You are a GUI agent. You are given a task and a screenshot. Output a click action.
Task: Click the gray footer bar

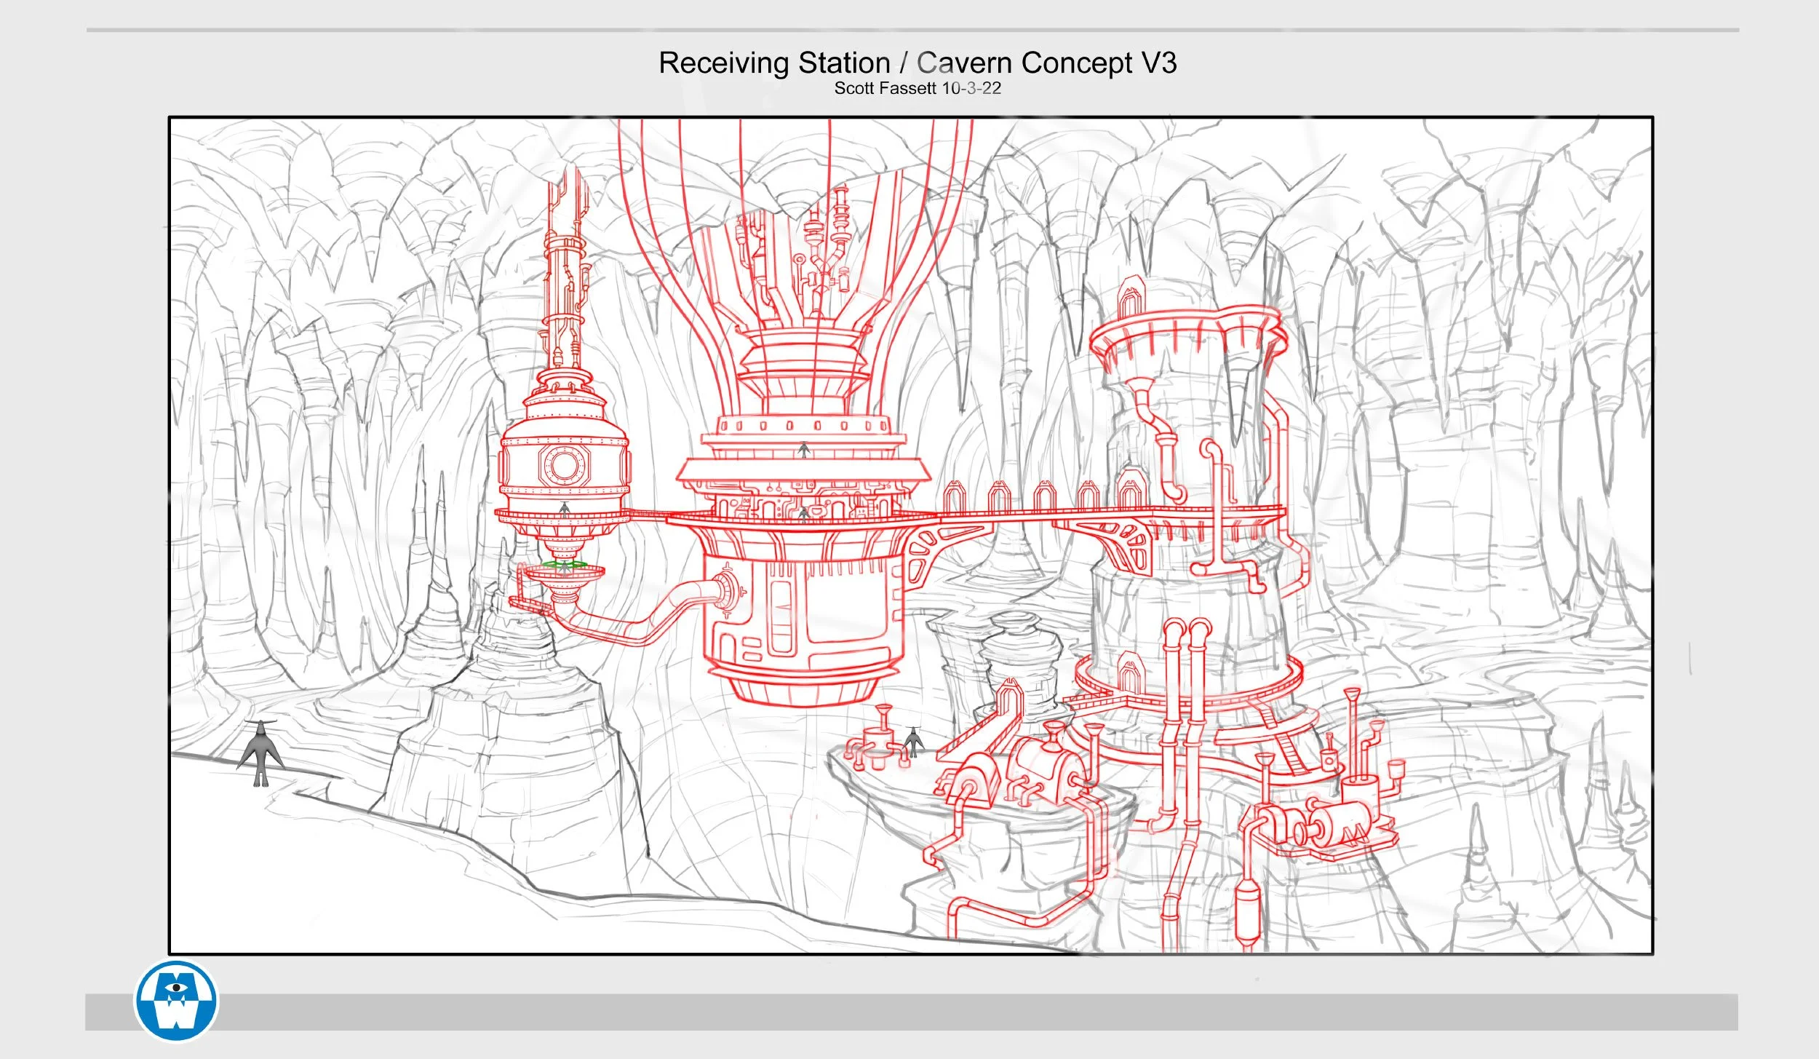coord(946,1012)
